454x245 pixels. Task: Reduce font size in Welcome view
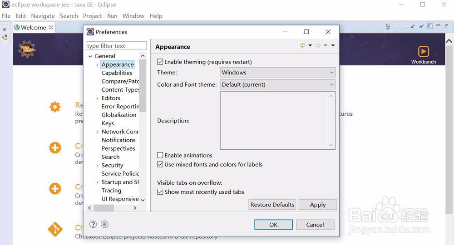tap(413, 26)
